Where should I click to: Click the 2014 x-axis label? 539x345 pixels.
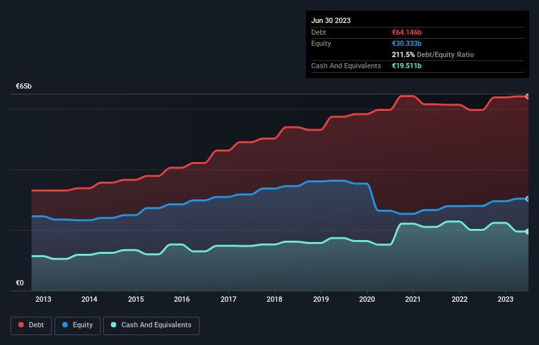[x=89, y=299]
